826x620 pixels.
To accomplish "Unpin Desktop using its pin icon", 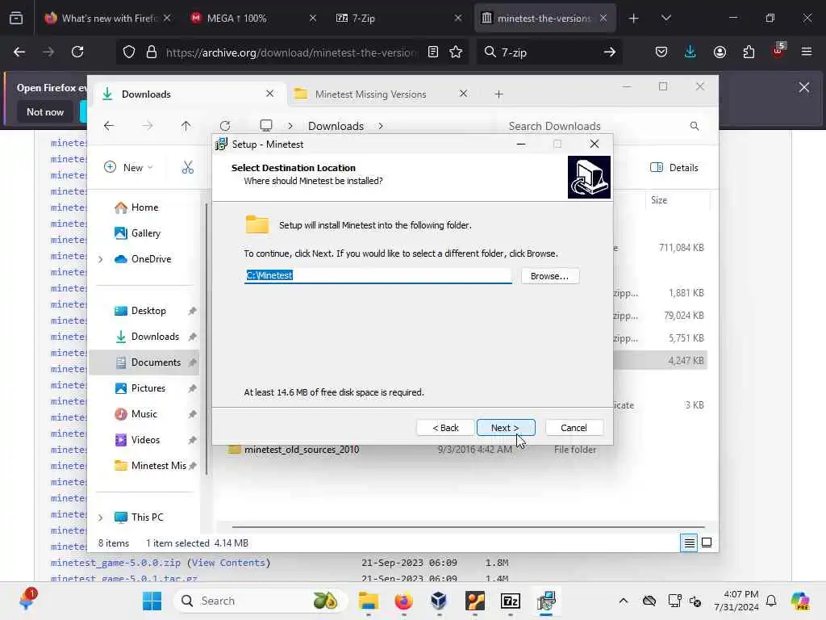I will pyautogui.click(x=192, y=311).
